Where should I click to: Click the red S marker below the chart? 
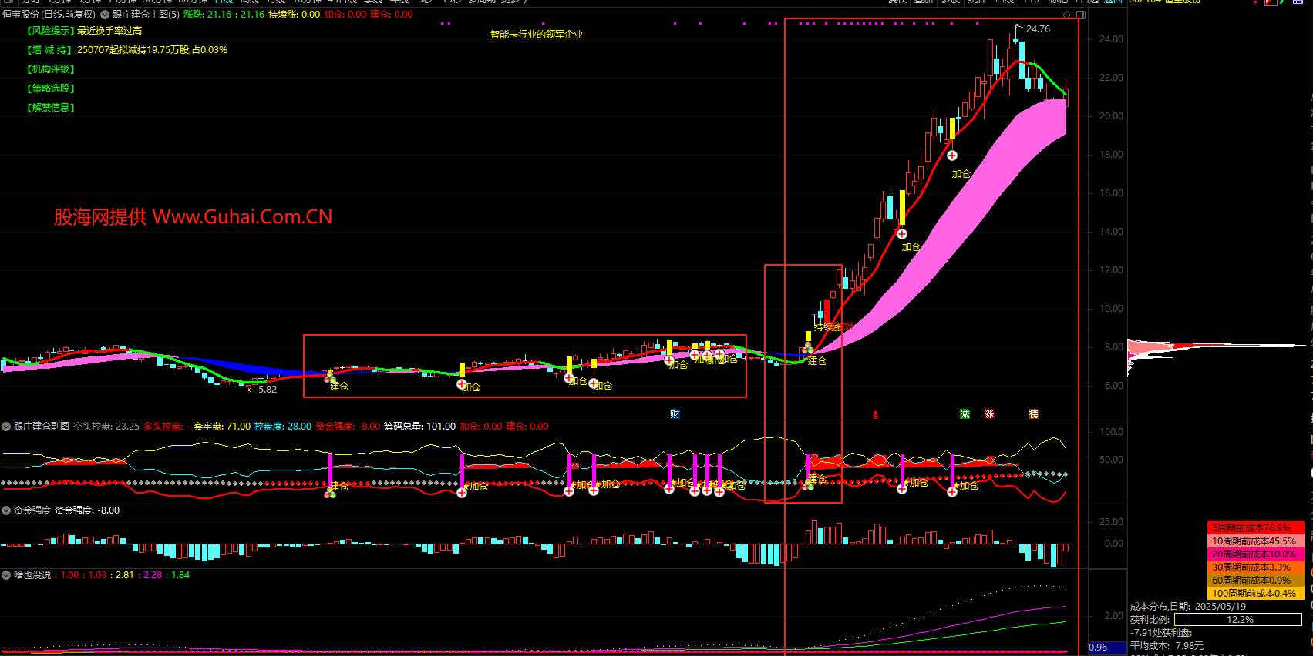click(876, 415)
